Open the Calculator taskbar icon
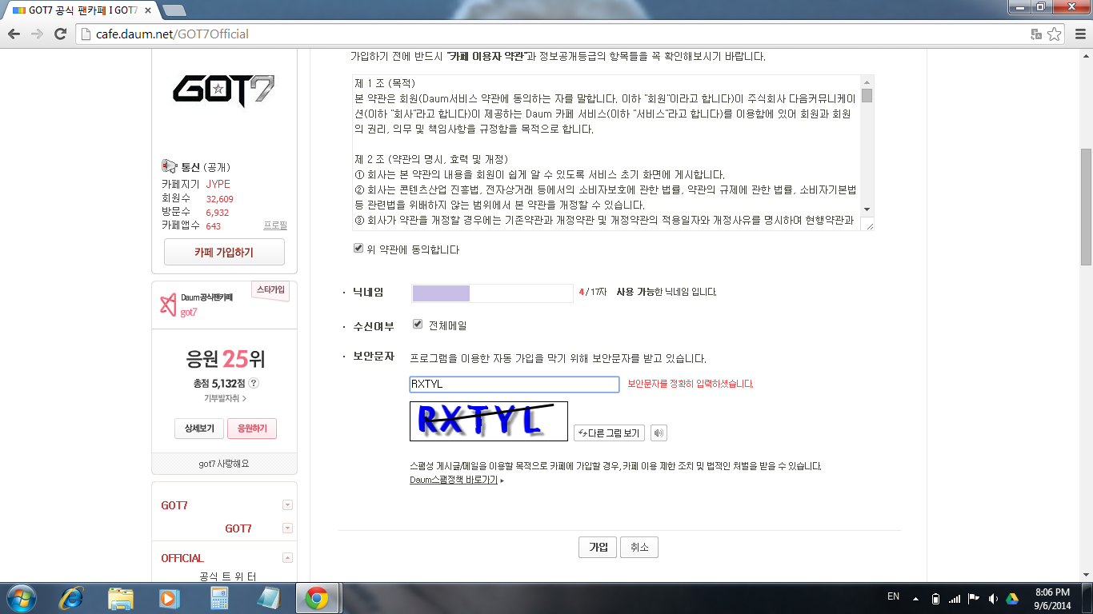 pyautogui.click(x=218, y=598)
